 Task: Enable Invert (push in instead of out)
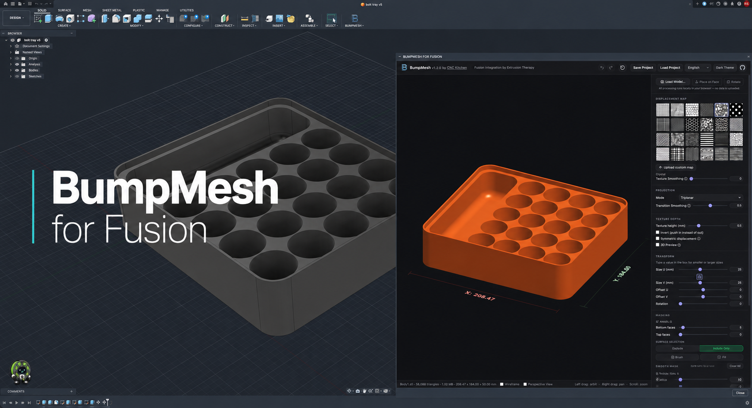657,232
